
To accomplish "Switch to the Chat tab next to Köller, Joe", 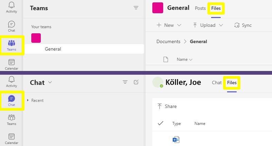I will coord(217,83).
